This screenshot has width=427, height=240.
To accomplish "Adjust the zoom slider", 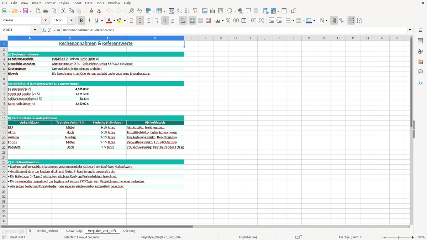I will pos(398,237).
